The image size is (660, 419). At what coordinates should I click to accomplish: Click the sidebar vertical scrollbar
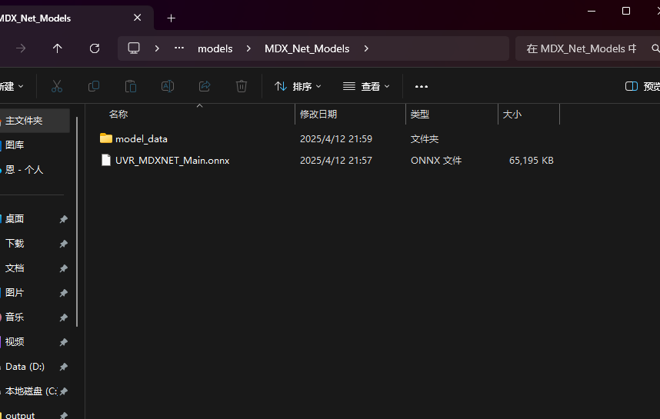[x=77, y=222]
